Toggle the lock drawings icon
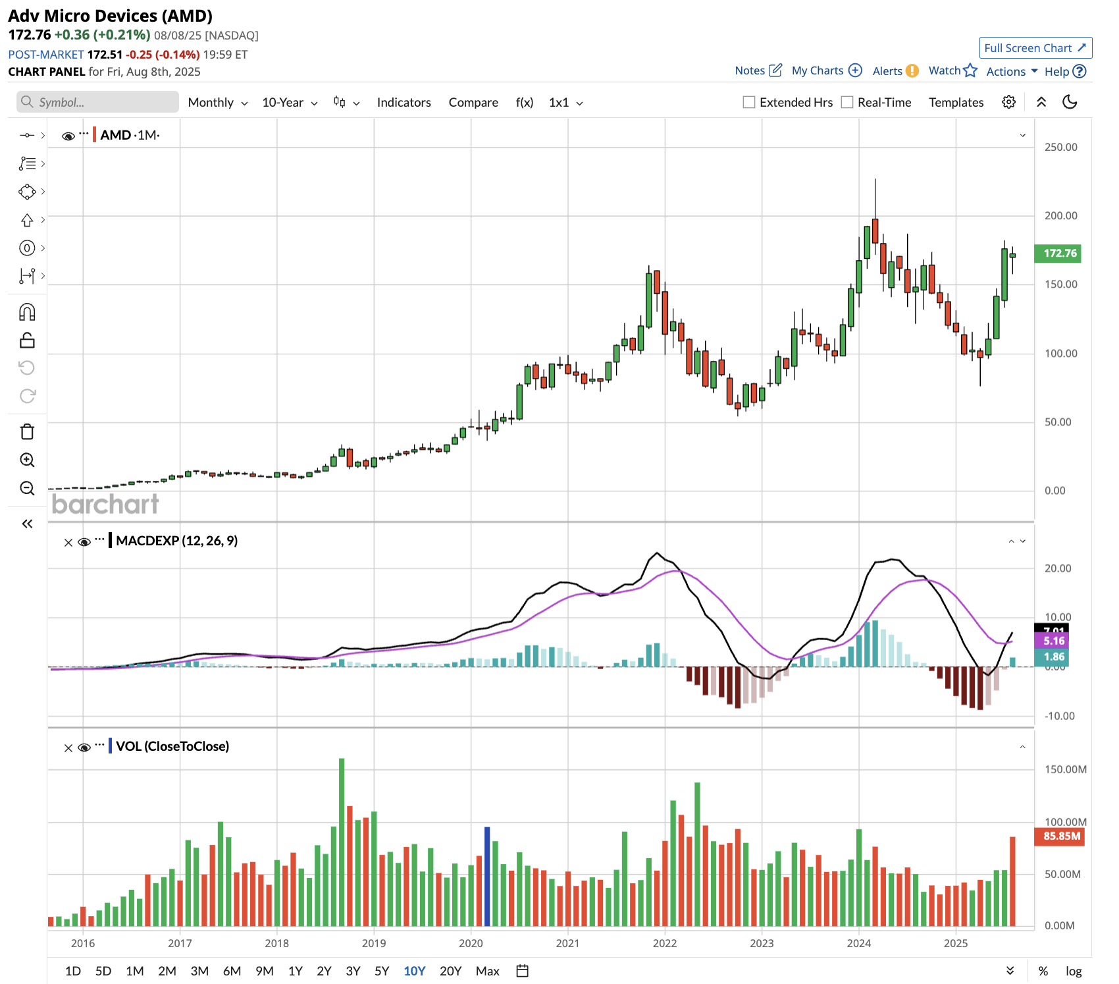 tap(27, 341)
